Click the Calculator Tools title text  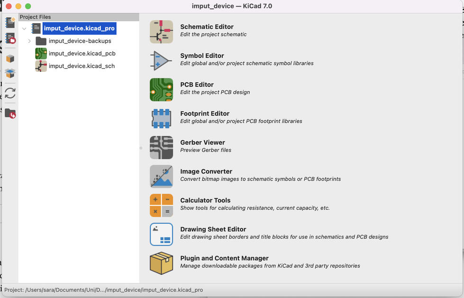pos(205,200)
